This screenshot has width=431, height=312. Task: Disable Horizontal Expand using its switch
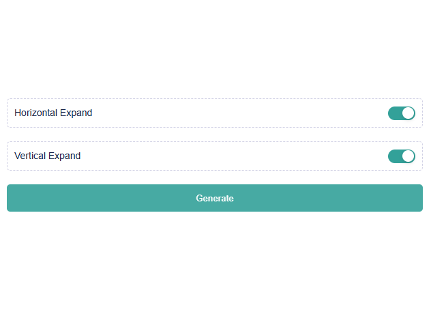[x=401, y=113]
